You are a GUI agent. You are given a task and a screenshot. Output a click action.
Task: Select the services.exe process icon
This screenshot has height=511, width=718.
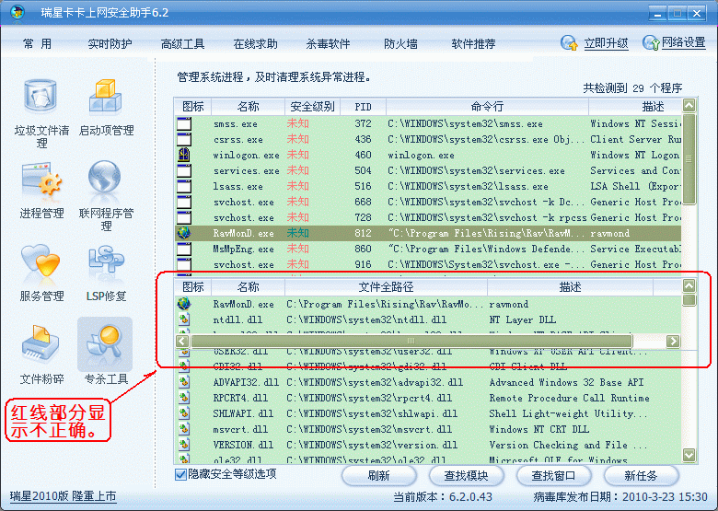tap(184, 170)
